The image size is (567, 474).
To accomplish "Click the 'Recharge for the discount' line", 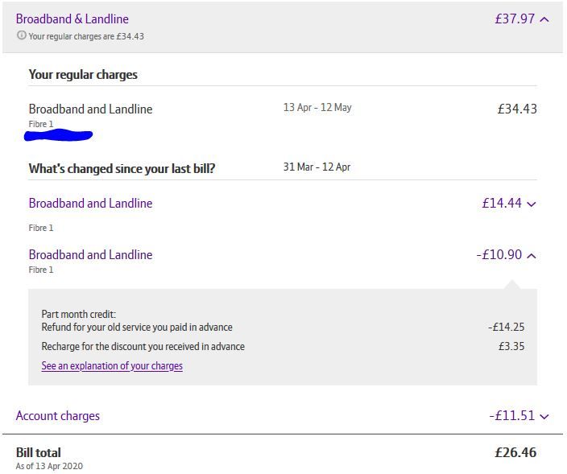I will (143, 346).
